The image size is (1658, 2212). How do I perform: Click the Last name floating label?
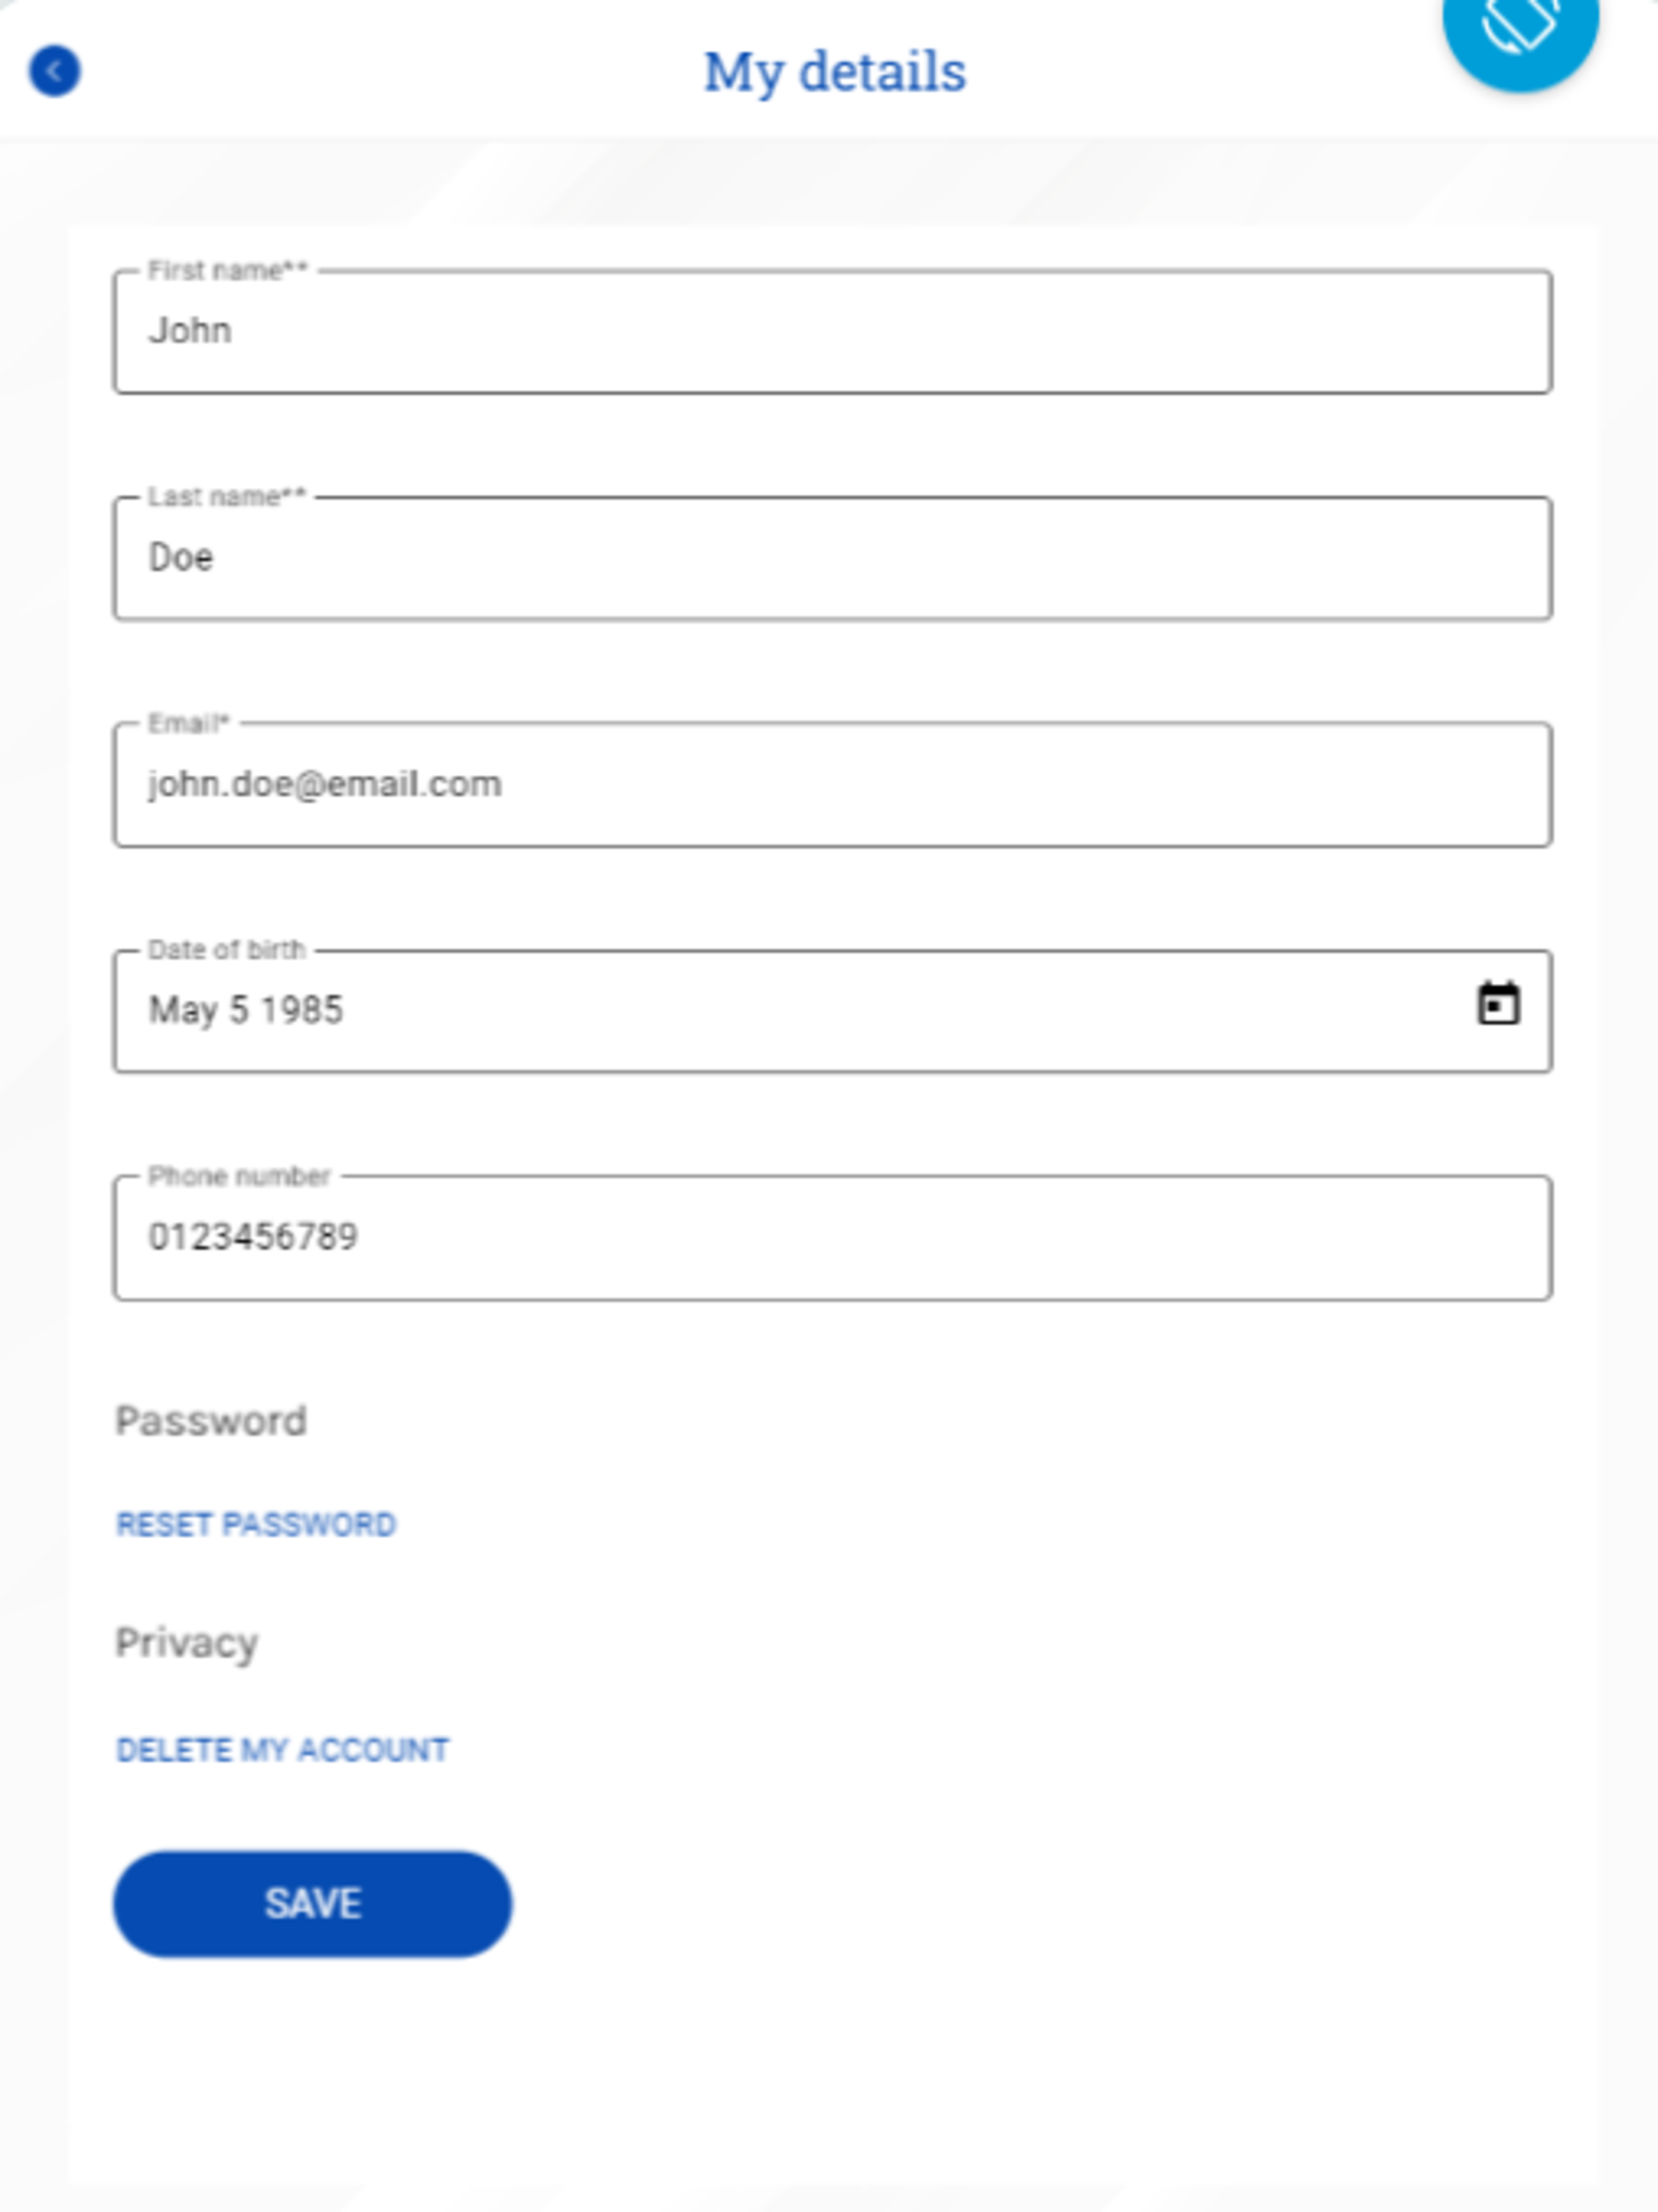click(x=227, y=497)
